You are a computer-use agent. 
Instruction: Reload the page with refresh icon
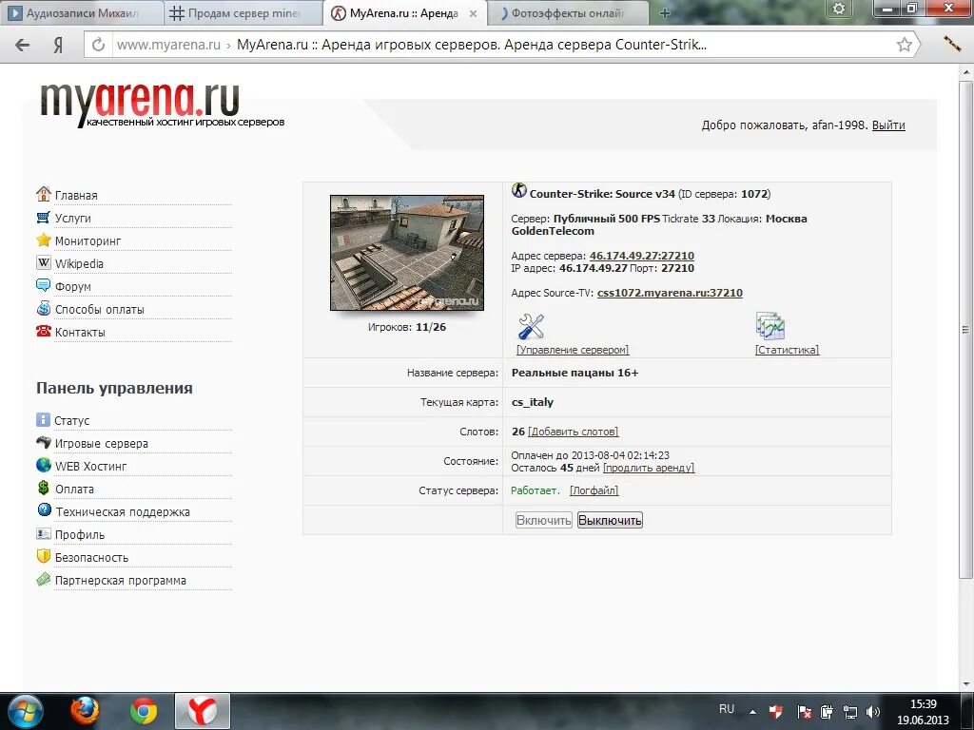coord(98,45)
